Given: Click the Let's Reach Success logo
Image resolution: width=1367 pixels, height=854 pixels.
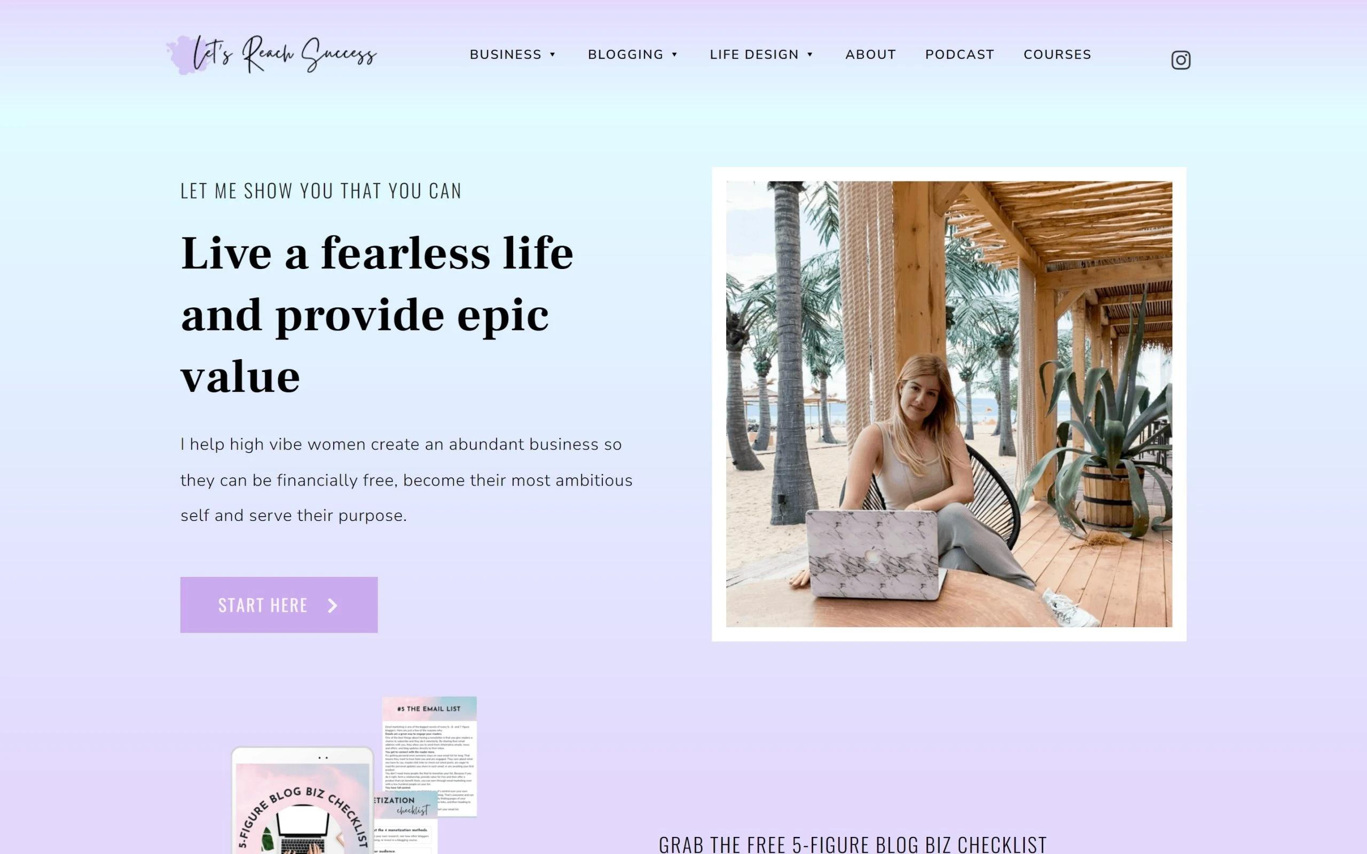Looking at the screenshot, I should pos(272,54).
